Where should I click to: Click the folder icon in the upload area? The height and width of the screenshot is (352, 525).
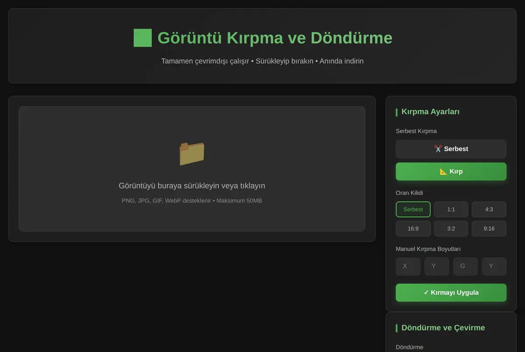tap(192, 154)
